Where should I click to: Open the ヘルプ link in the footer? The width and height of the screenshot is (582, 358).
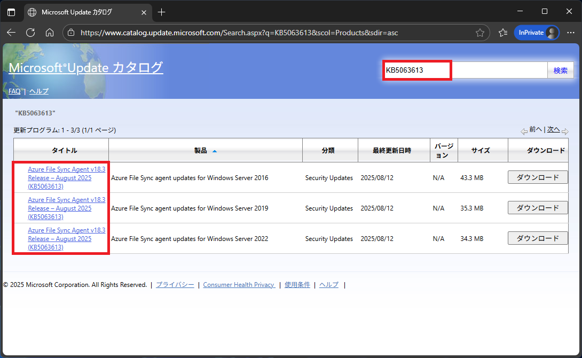pyautogui.click(x=329, y=285)
